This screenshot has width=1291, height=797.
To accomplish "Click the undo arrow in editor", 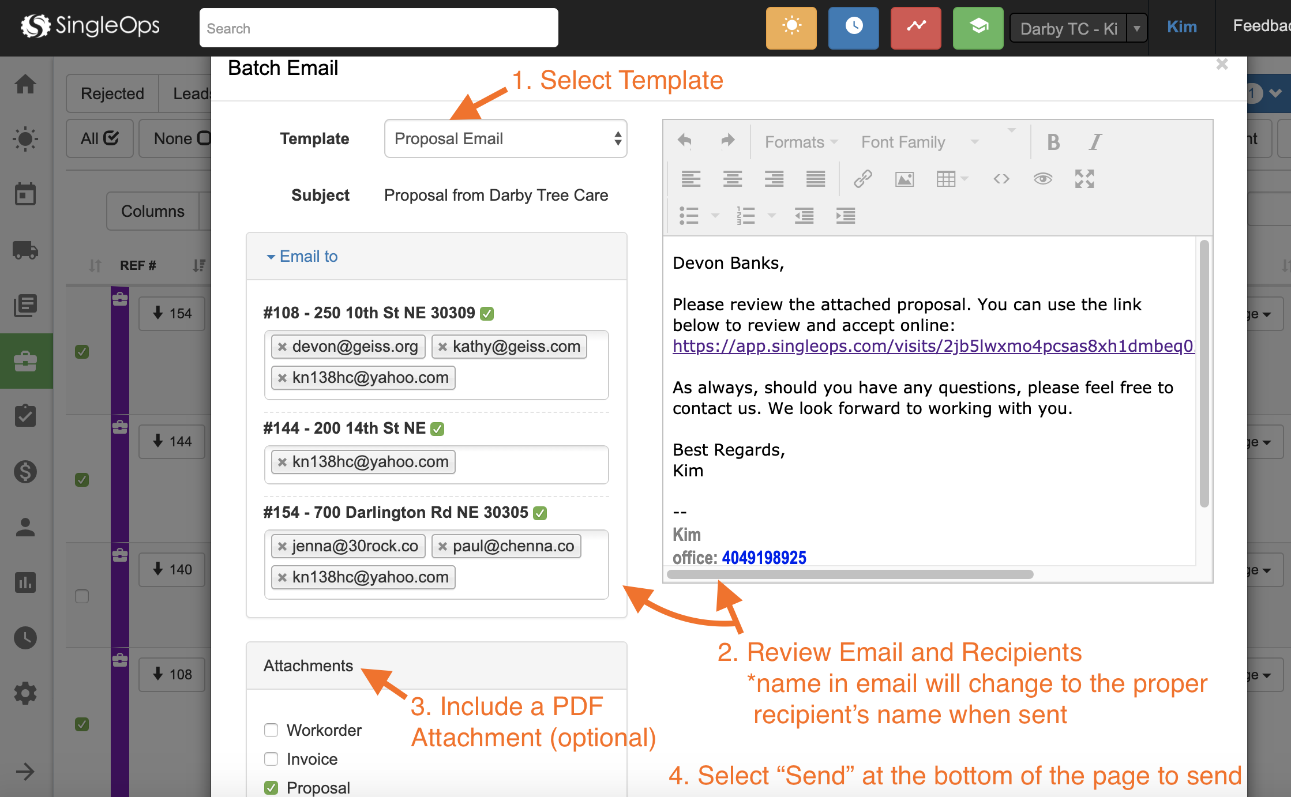I will [x=685, y=140].
